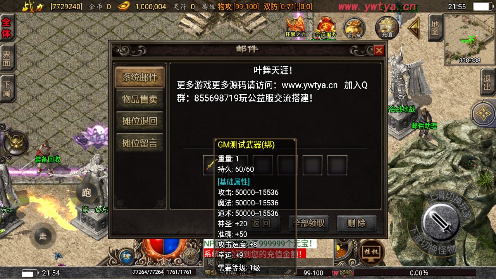Activate the 狂暴之力 phoenix icon

tap(296, 27)
